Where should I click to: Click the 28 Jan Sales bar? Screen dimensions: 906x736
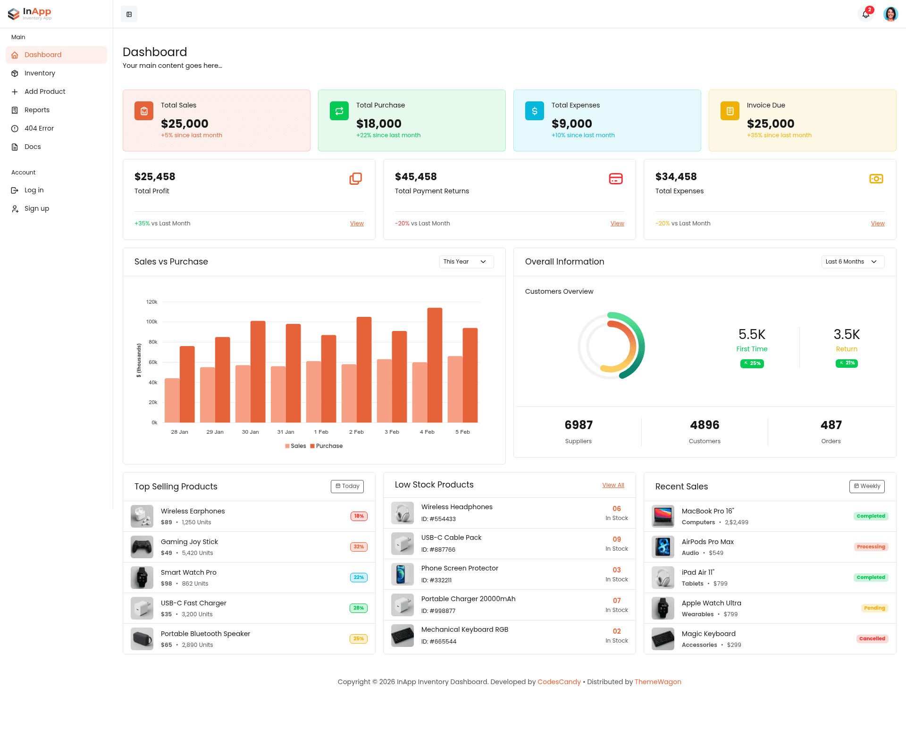[172, 400]
